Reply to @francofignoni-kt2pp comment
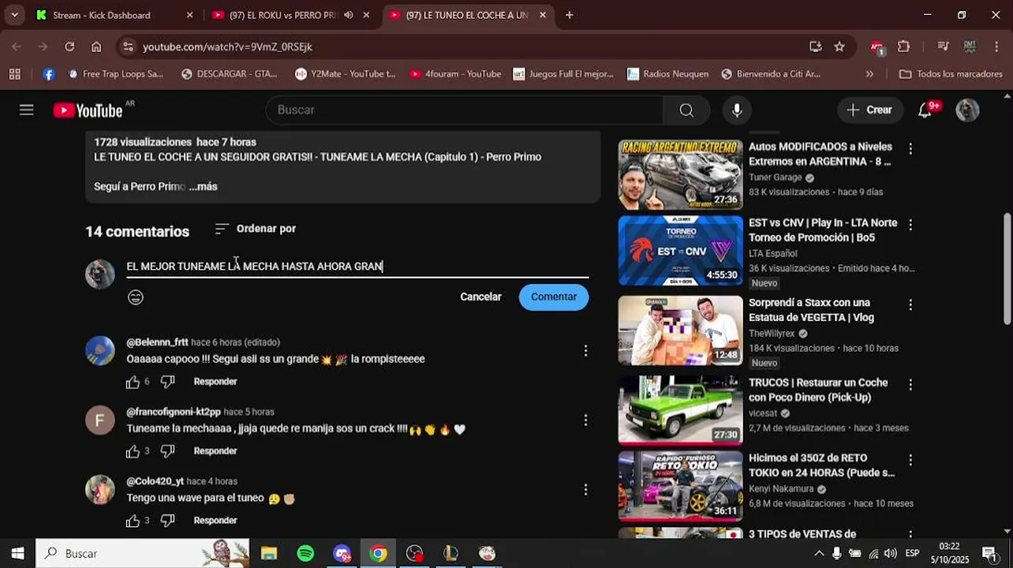The height and width of the screenshot is (568, 1013). point(215,451)
